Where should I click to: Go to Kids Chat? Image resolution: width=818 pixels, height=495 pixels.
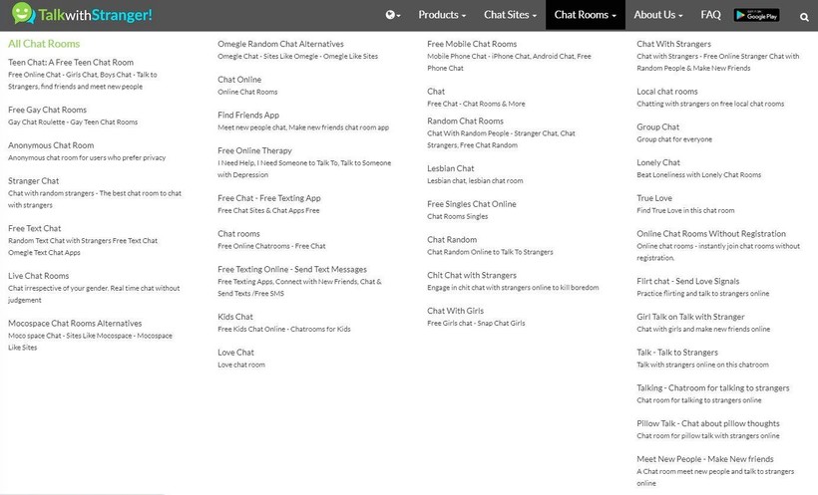(x=235, y=317)
